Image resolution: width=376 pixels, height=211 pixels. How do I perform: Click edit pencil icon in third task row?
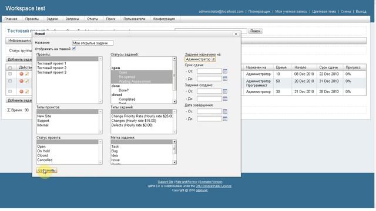point(27,91)
